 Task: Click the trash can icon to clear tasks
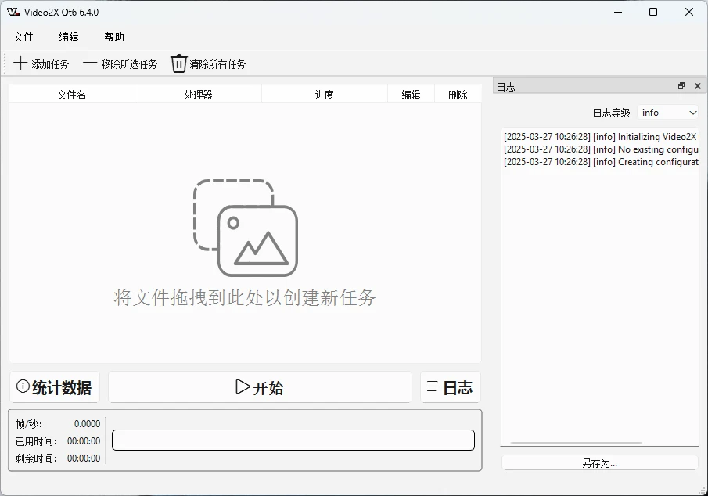click(x=179, y=63)
